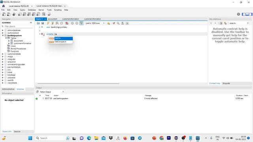This screenshot has height=142, width=253.
Task: Reconnect to DBMS from main toolbar
Action: coord(49,14)
